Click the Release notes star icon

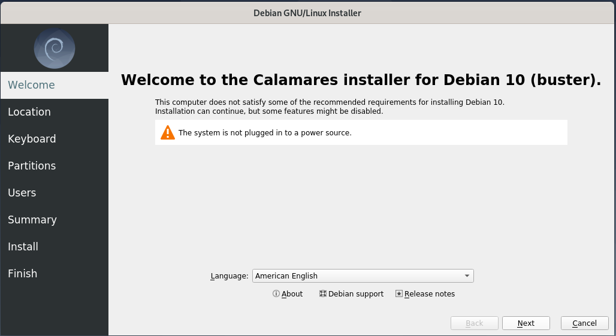click(x=398, y=293)
